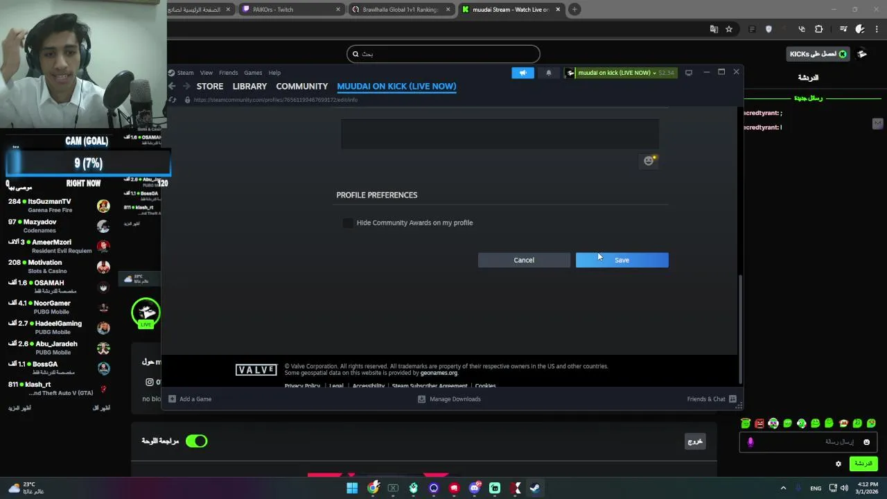Bookmark page with browser star icon
The height and width of the screenshot is (499, 887).
[729, 29]
